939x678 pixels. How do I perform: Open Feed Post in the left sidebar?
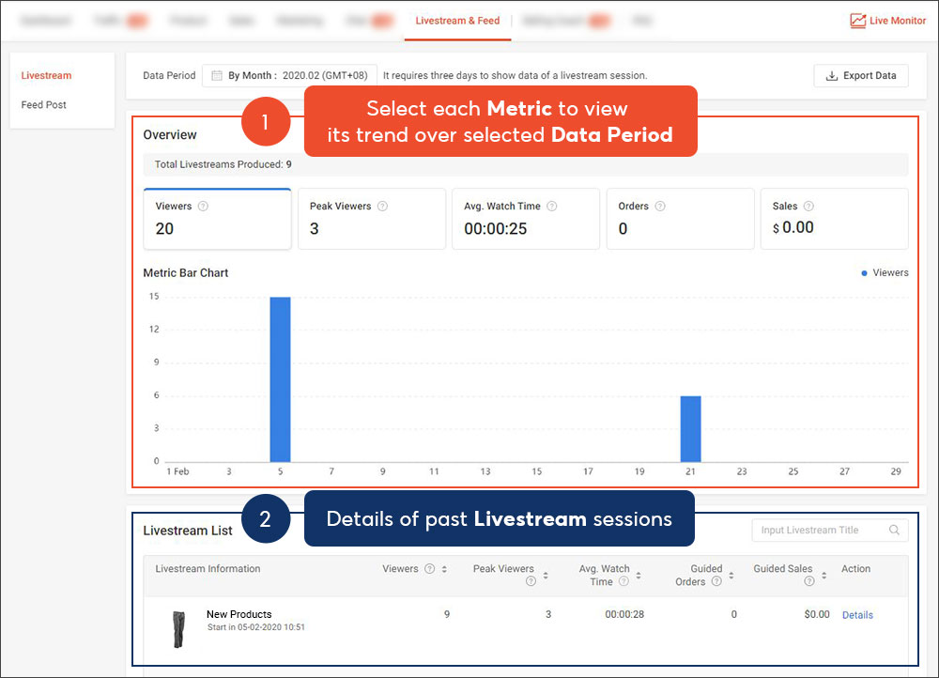point(44,105)
